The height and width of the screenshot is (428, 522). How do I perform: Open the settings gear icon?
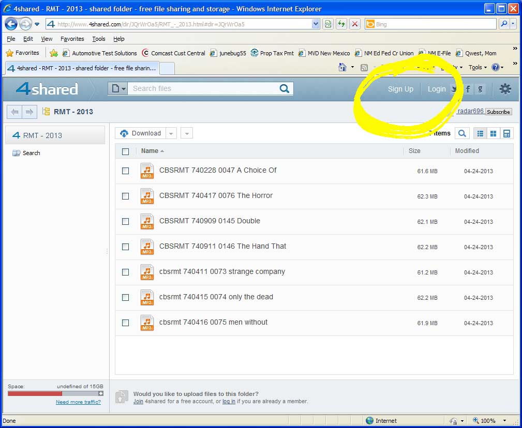coord(505,89)
